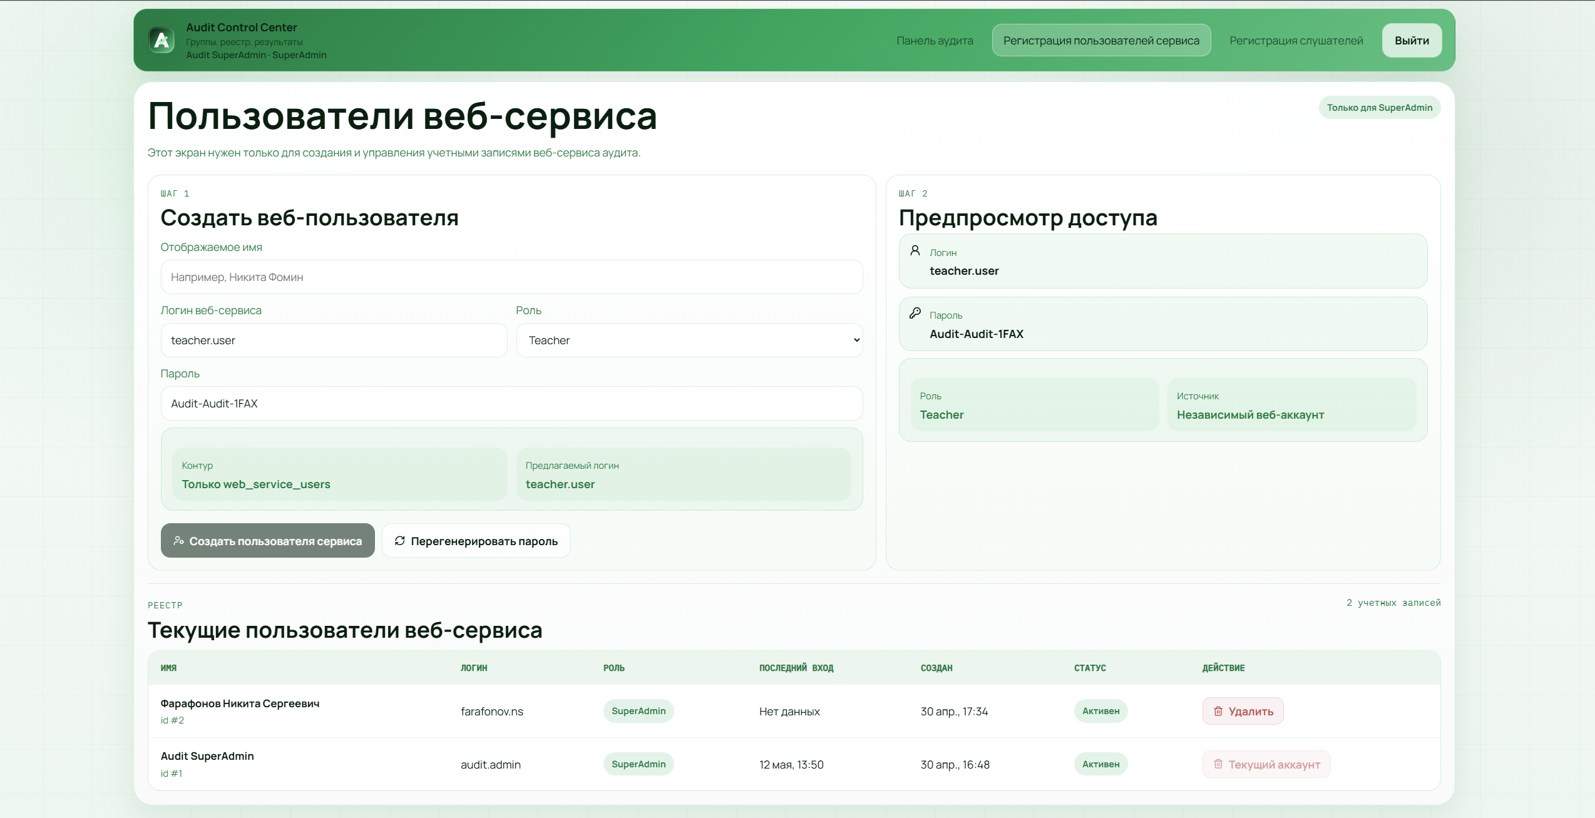
Task: Click the id #1 label
Action: coord(172,774)
